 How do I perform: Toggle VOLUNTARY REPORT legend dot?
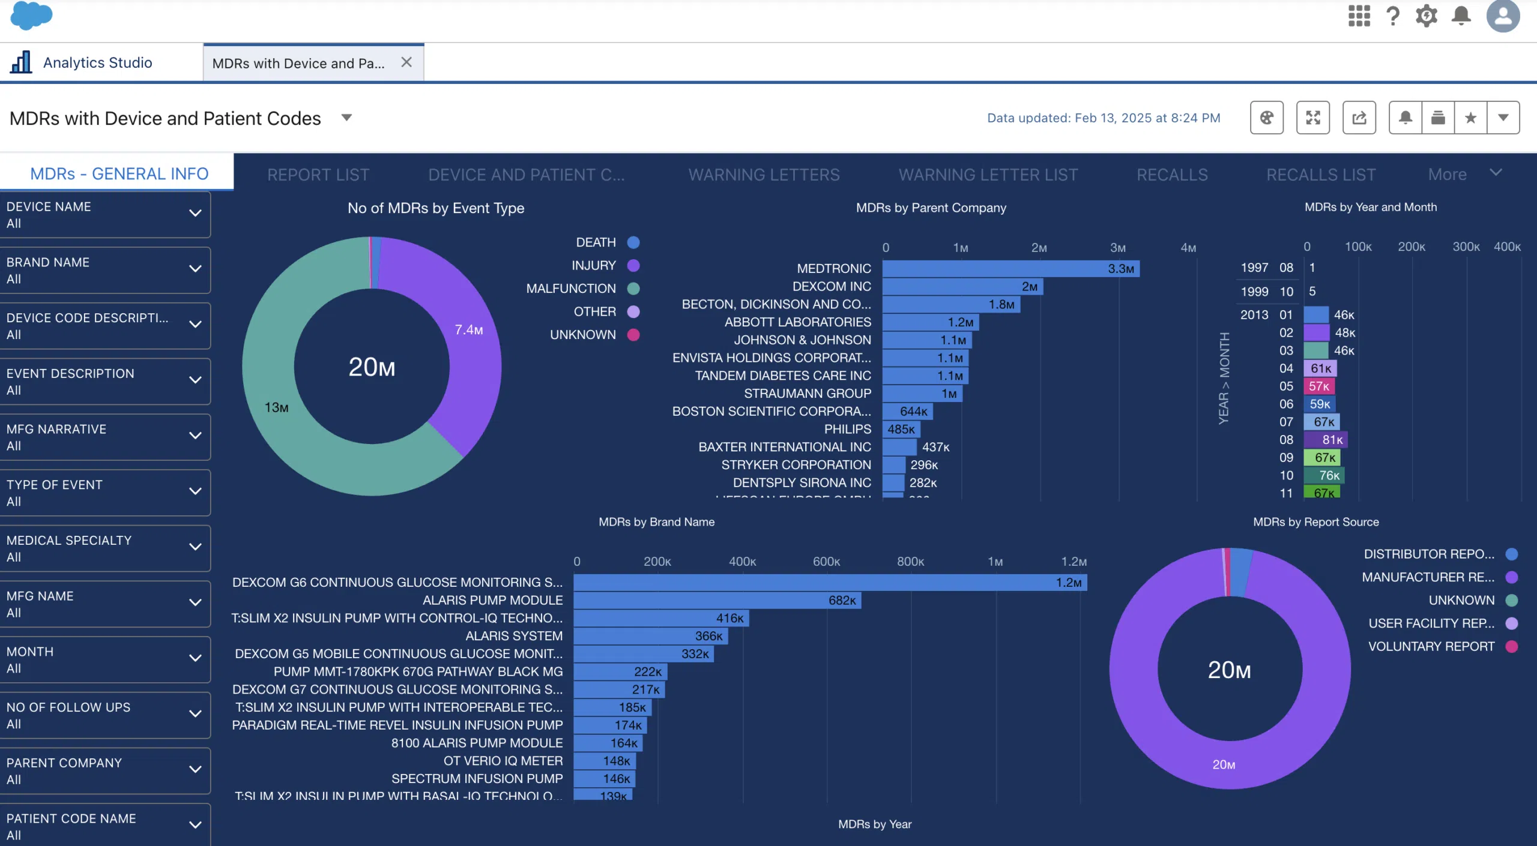[x=1512, y=646]
